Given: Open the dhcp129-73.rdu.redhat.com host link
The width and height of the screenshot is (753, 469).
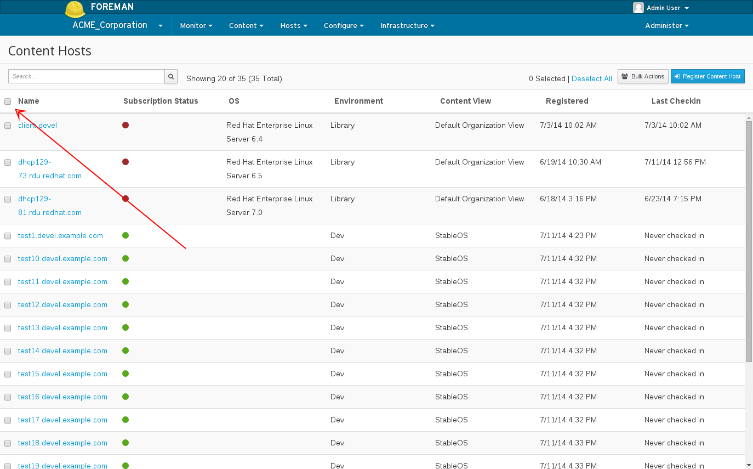Looking at the screenshot, I should click(x=50, y=169).
